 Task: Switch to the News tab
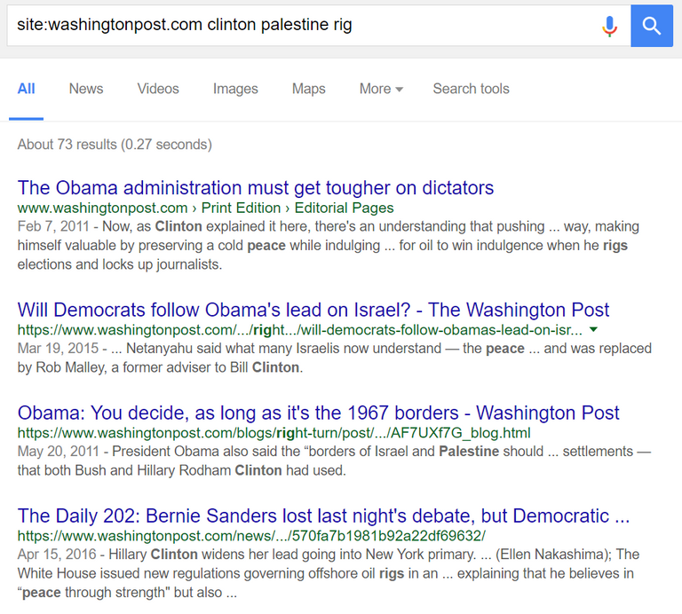(86, 89)
